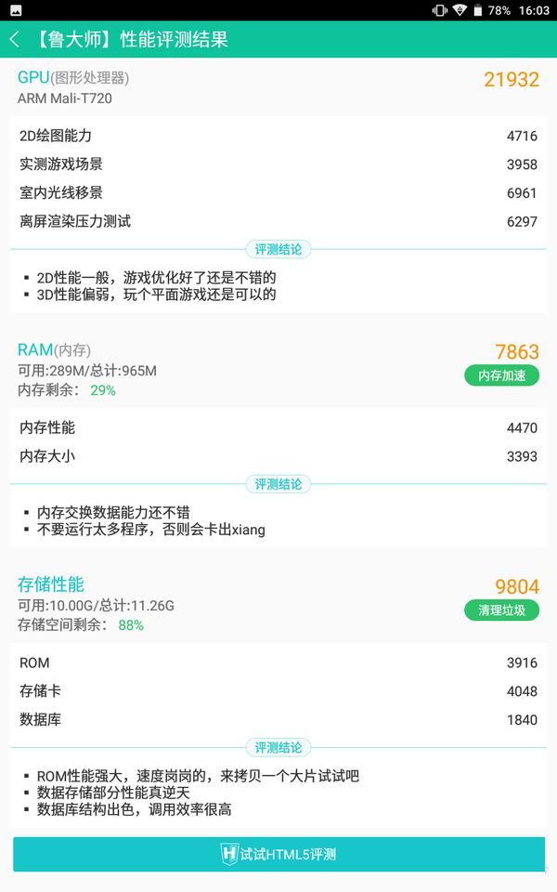Select the 室内光线移景 score row
Image resolution: width=557 pixels, height=892 pixels.
tap(278, 192)
